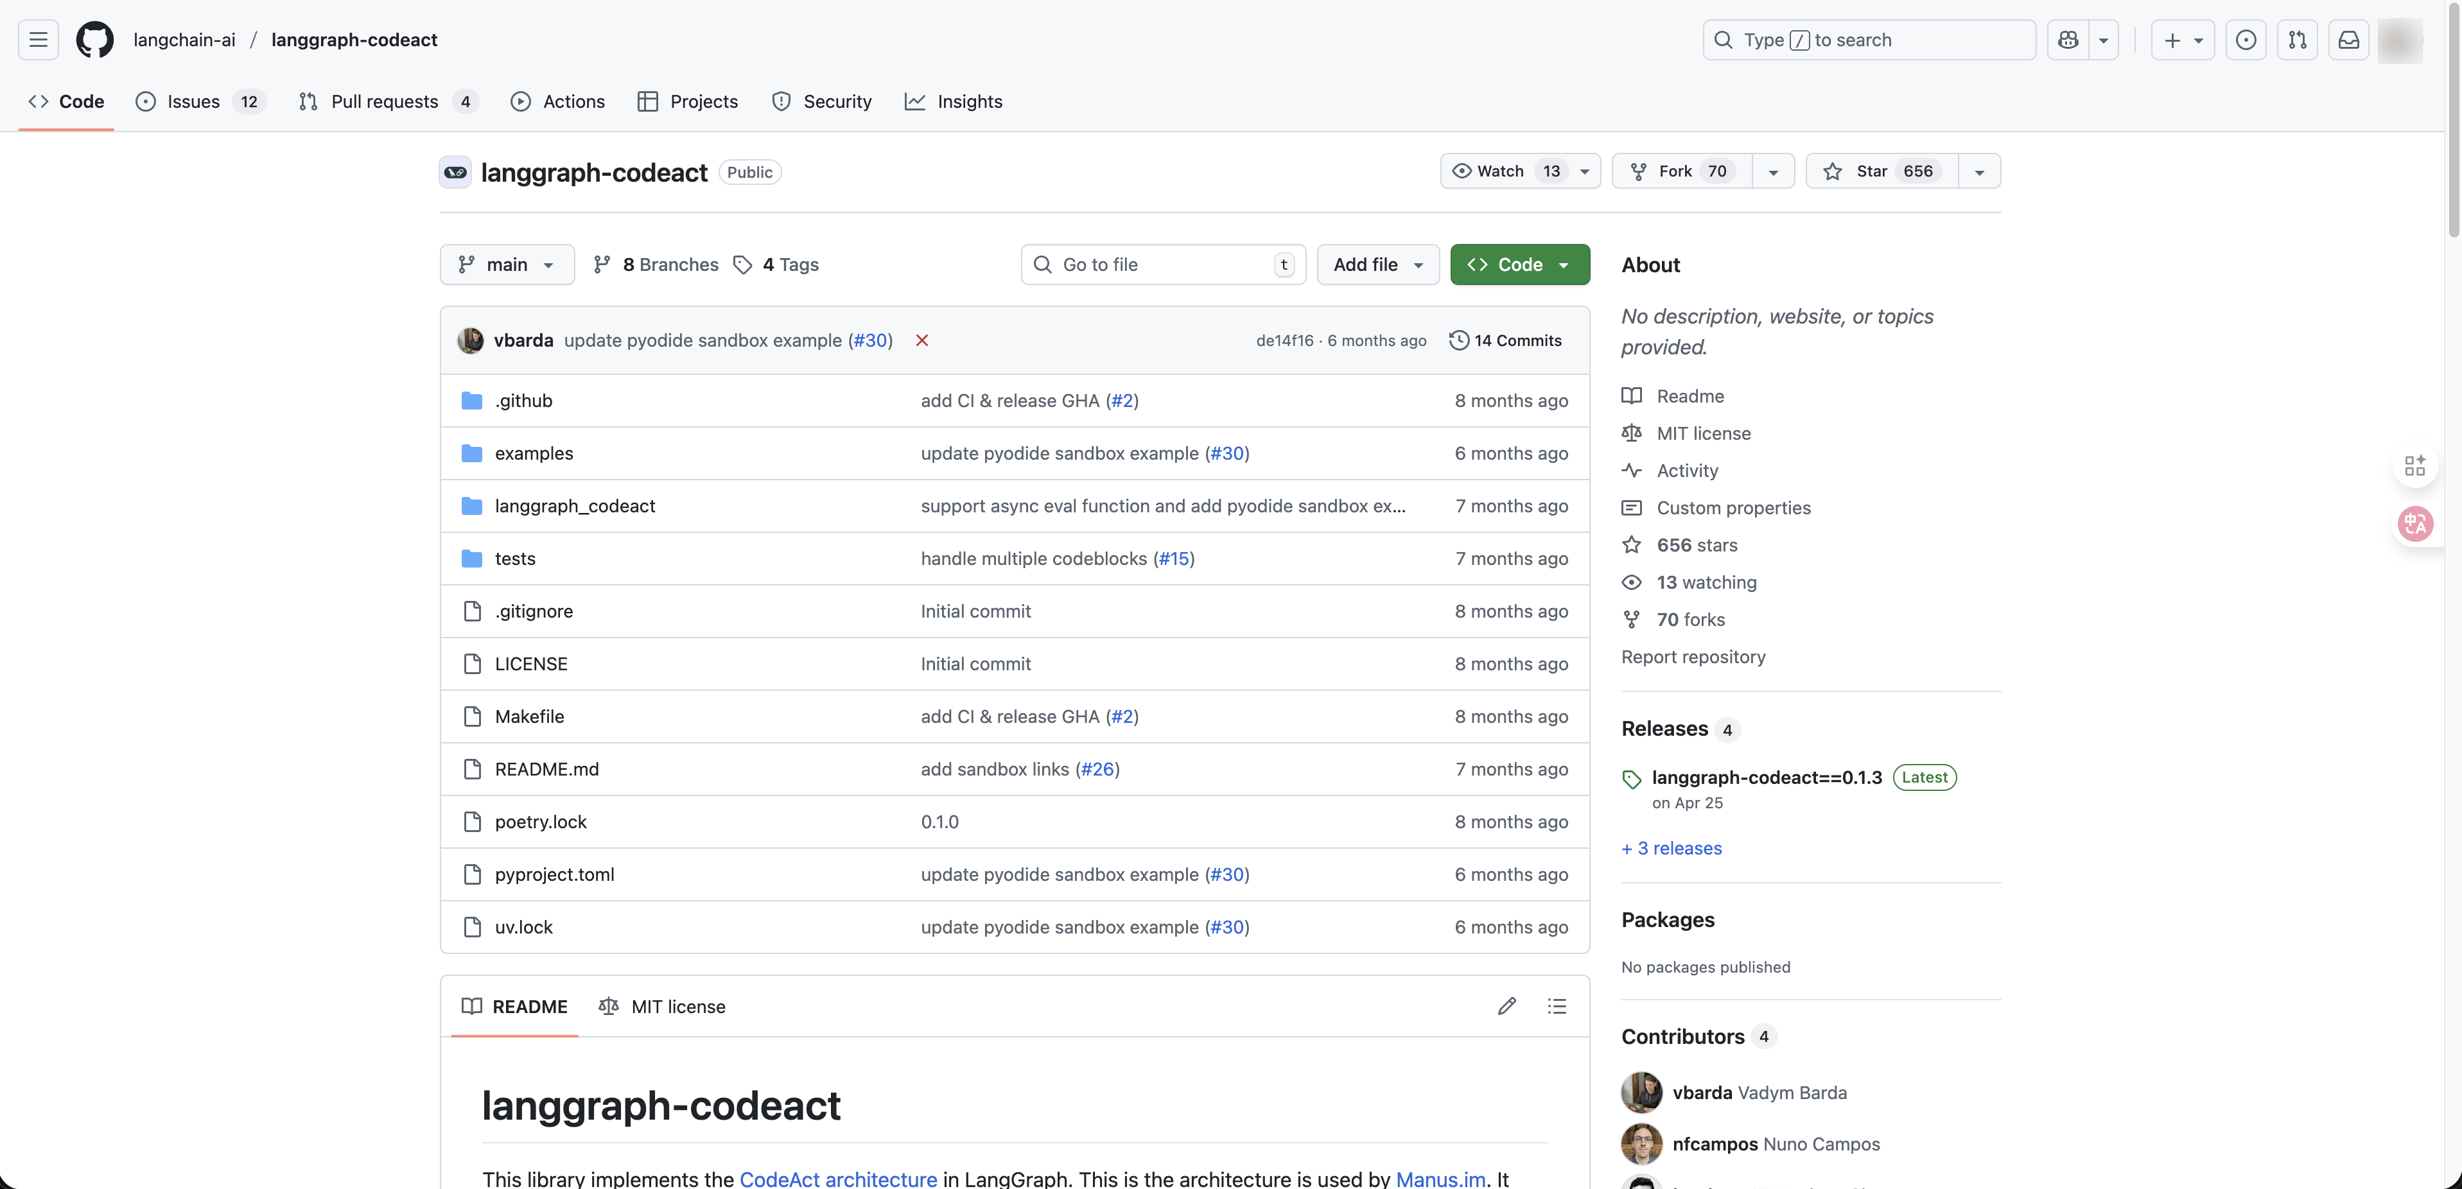Switch to the Security tab

822,101
